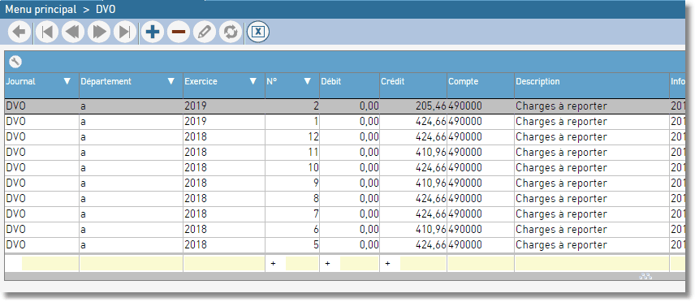
Task: Click 'Charges à reporter' in row 9
Action: pyautogui.click(x=561, y=183)
